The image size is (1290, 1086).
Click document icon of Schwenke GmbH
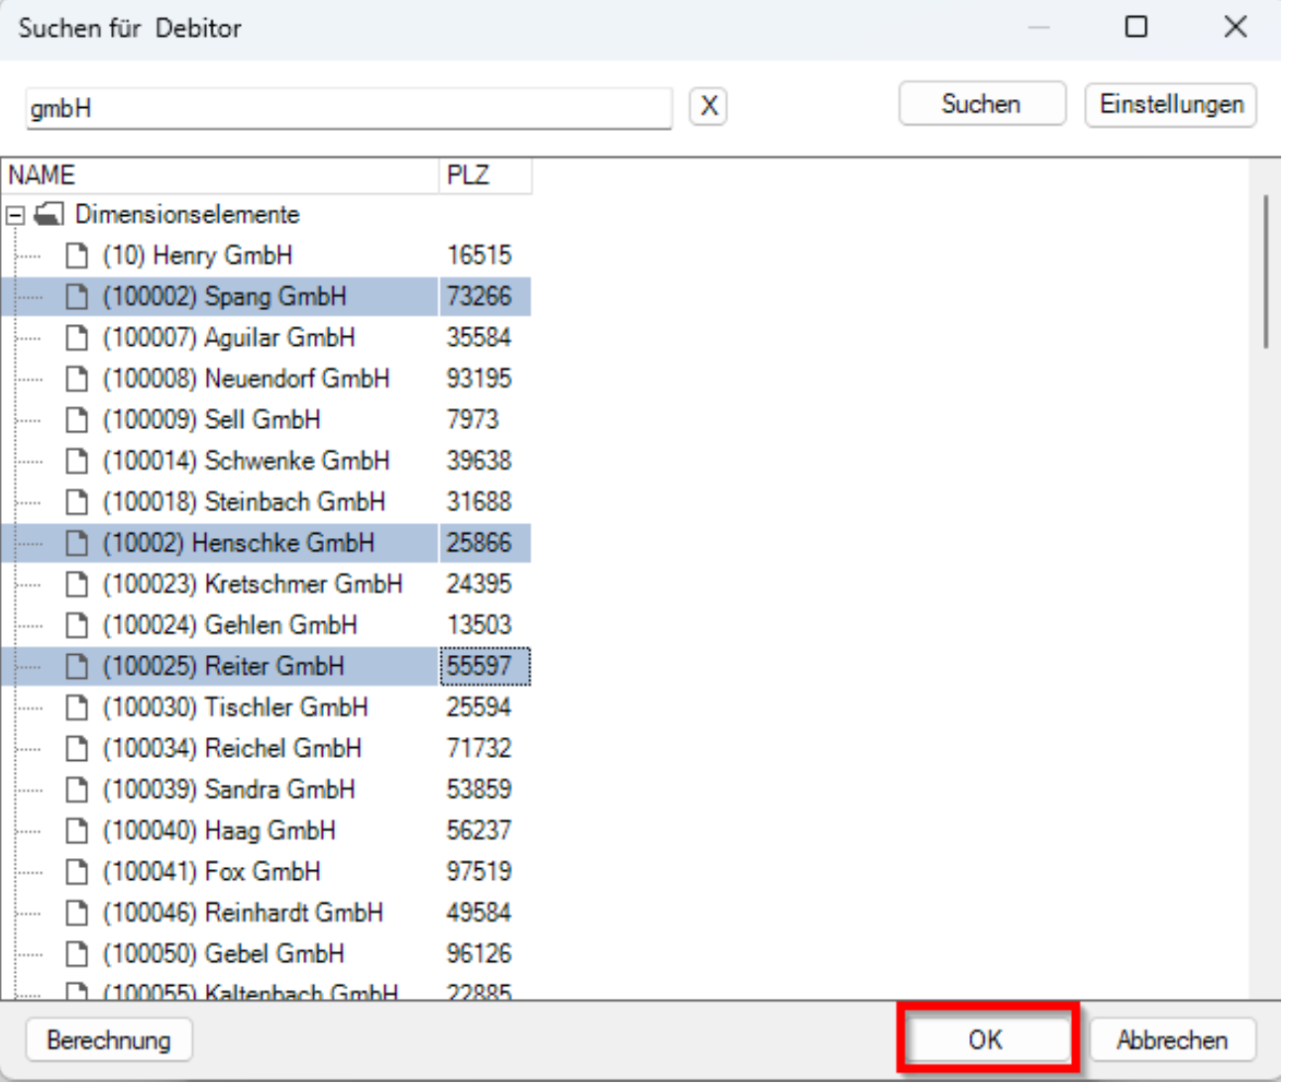coord(76,461)
